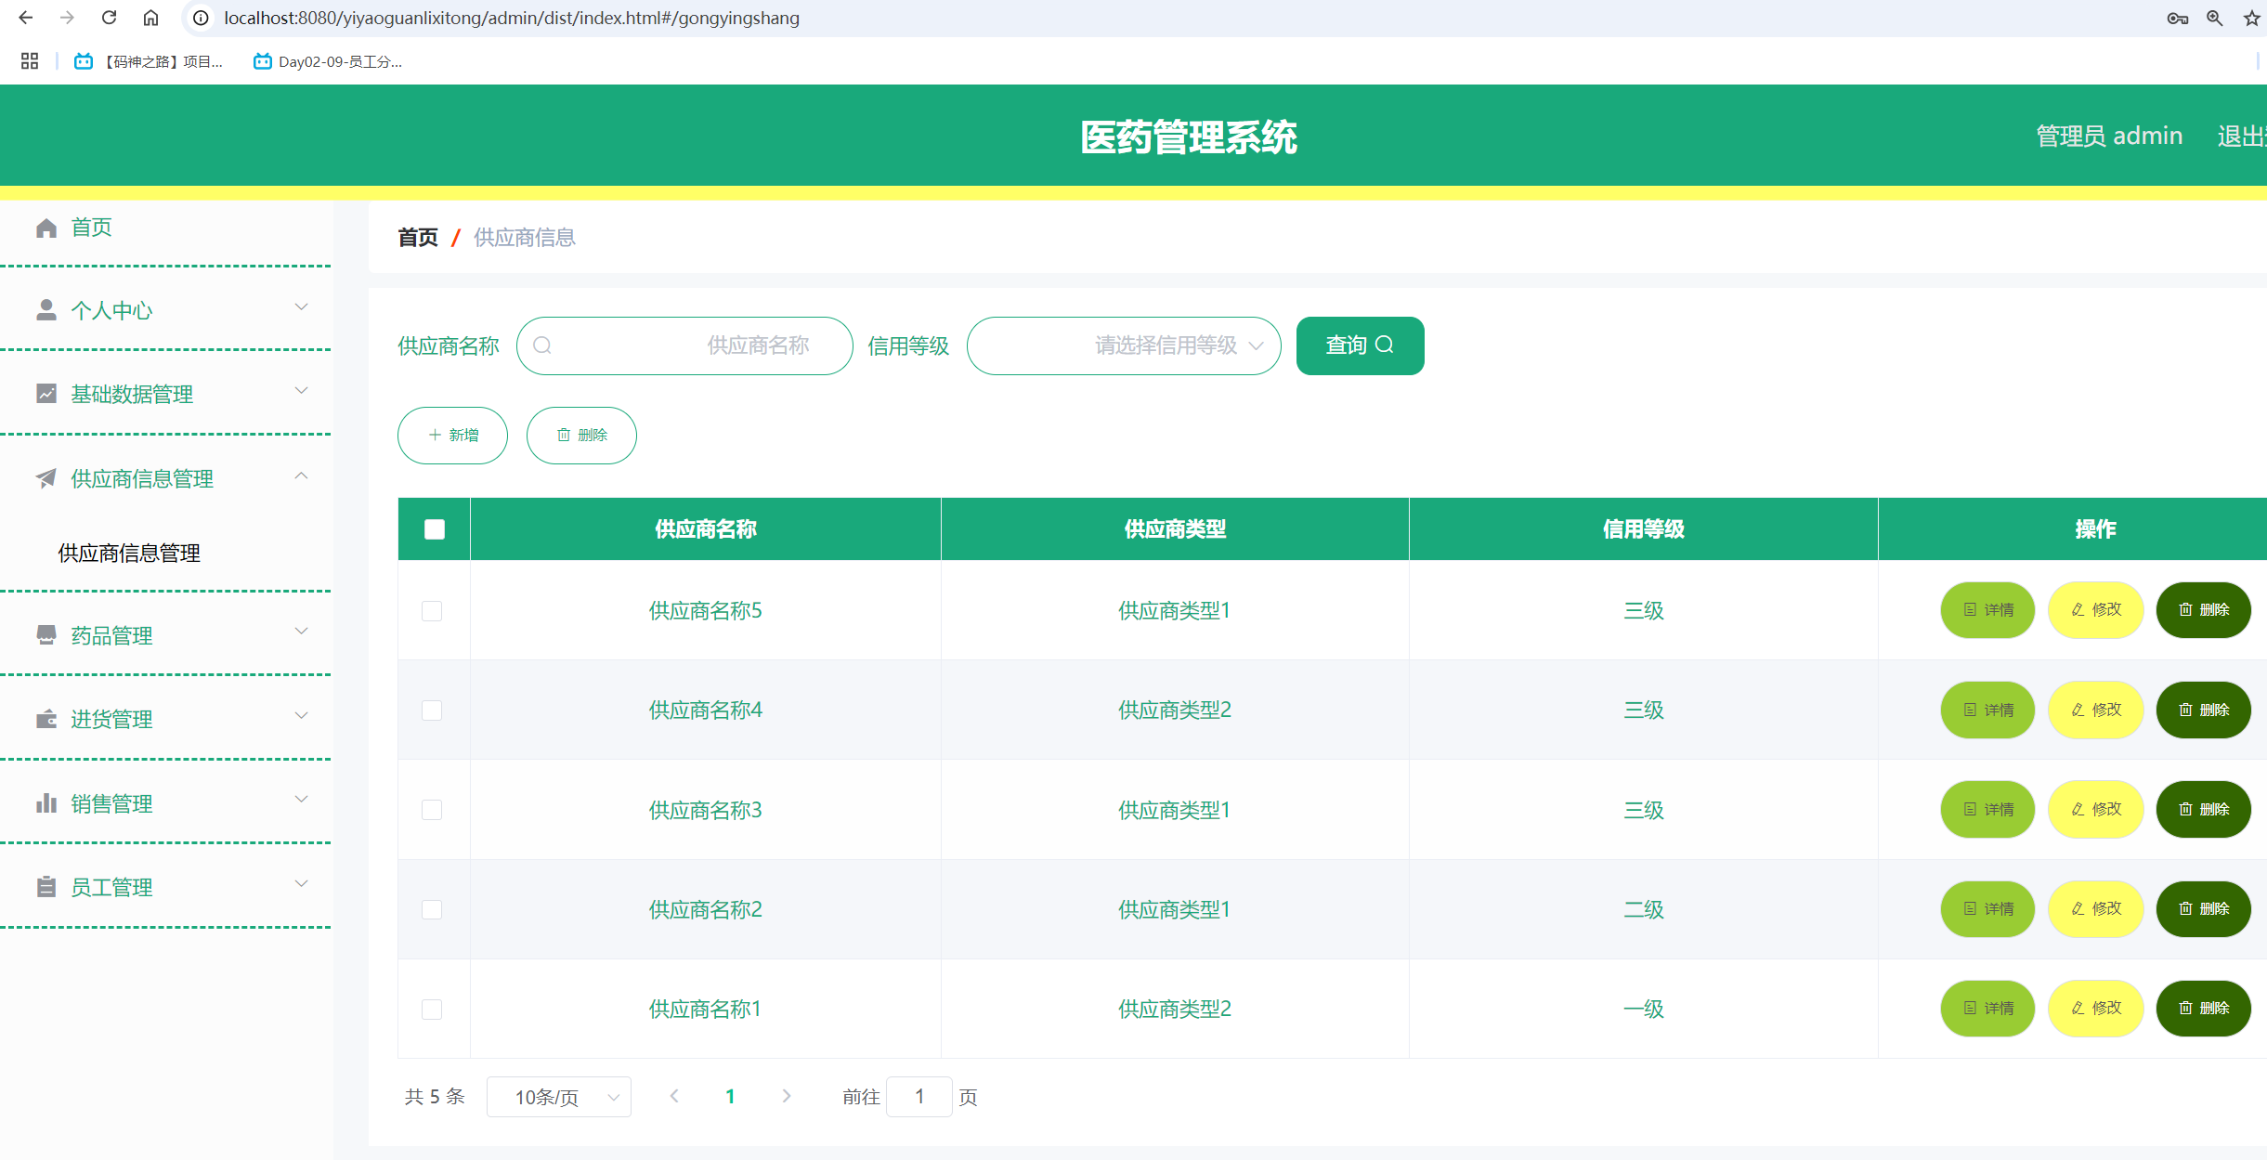The image size is (2267, 1160).
Task: Click the search magnifier in 供应商名称 field
Action: [x=543, y=345]
